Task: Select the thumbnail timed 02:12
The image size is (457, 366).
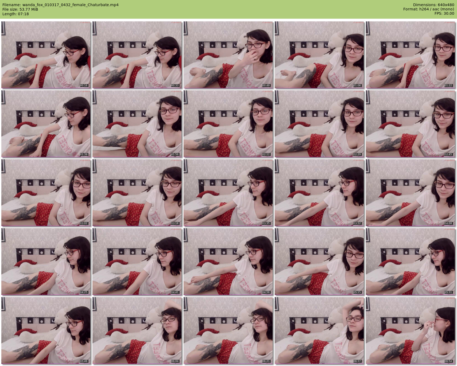Action: [228, 124]
